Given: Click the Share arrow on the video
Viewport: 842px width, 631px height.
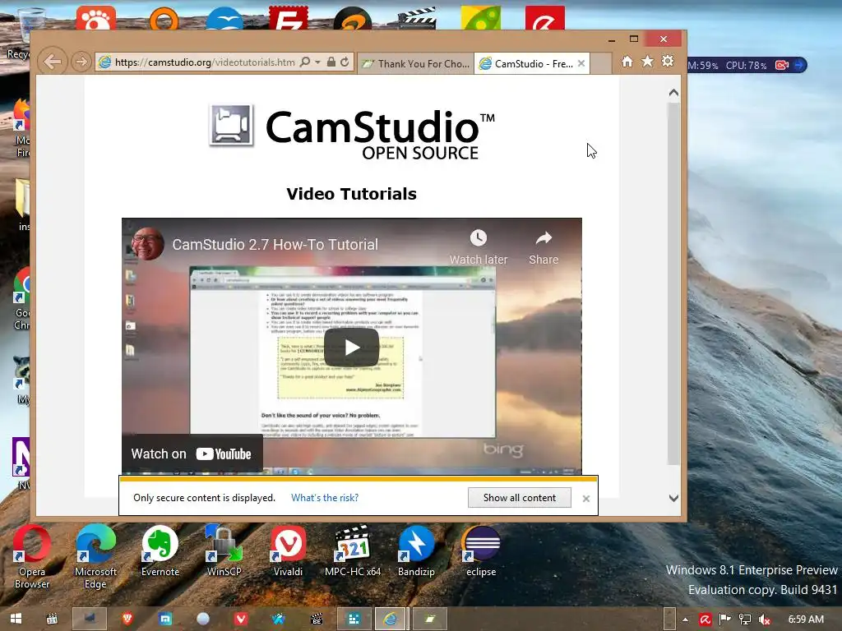Looking at the screenshot, I should 544,247.
